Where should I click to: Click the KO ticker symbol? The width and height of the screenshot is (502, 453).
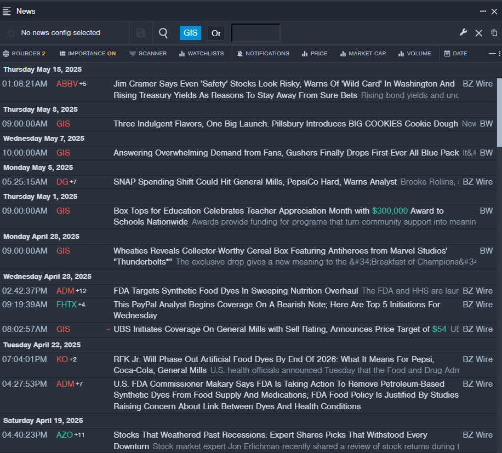62,359
